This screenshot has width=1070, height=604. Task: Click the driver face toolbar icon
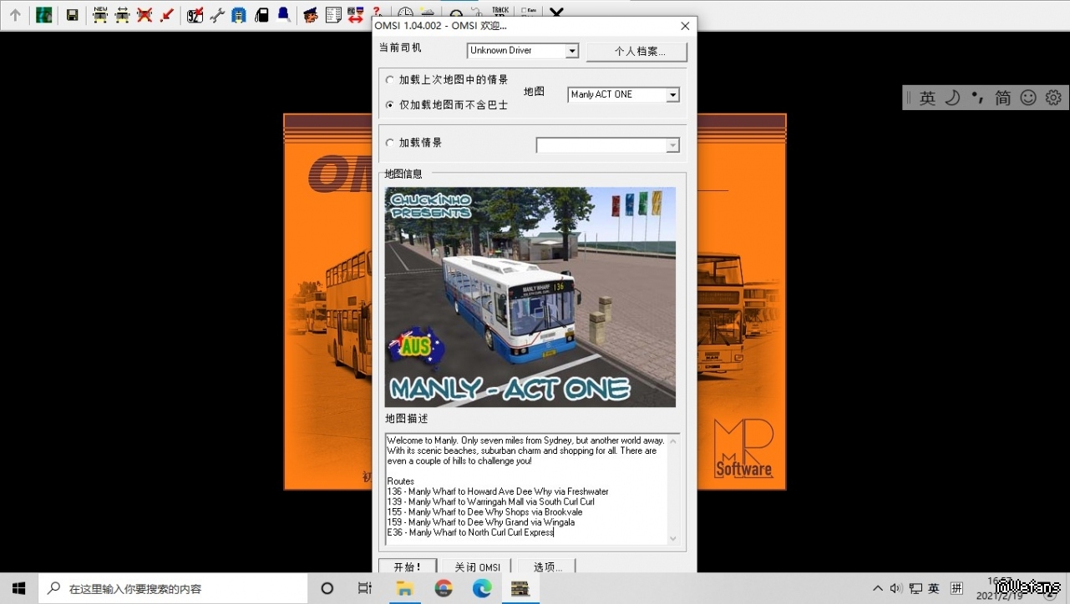tap(311, 15)
